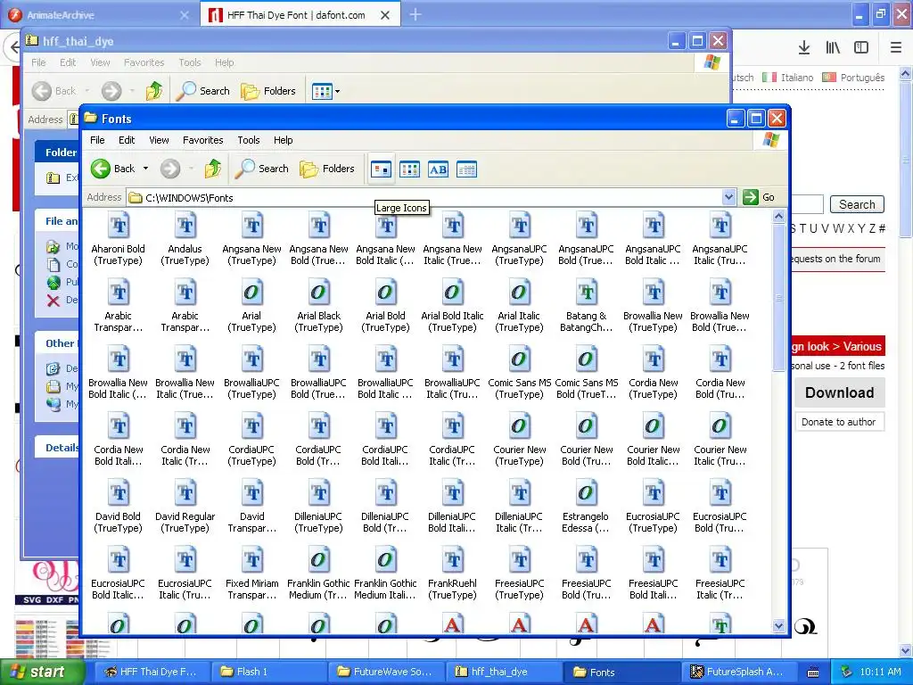
Task: Click the Windows Start button
Action: click(42, 672)
